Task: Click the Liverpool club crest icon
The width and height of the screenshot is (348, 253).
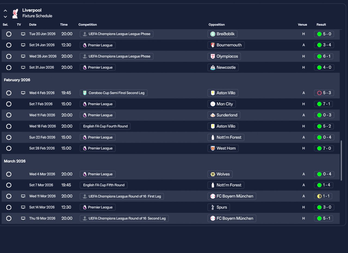Action: (x=15, y=13)
